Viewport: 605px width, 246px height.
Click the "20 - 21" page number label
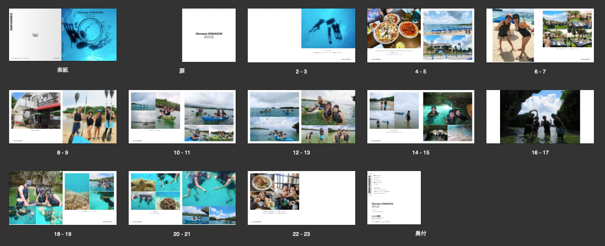point(182,234)
